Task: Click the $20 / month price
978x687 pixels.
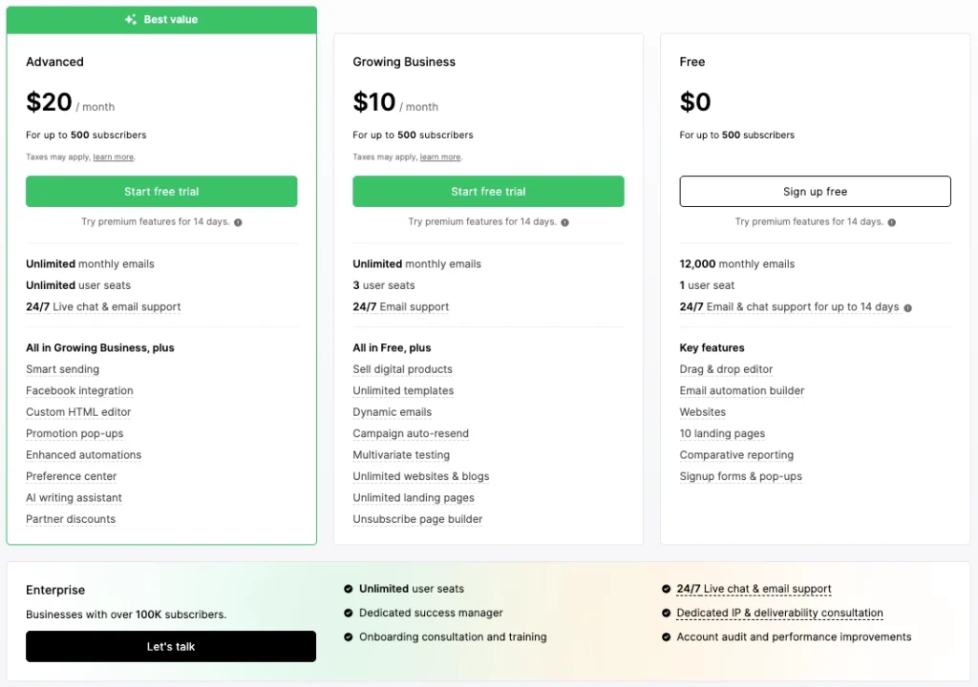Action: pyautogui.click(x=70, y=102)
